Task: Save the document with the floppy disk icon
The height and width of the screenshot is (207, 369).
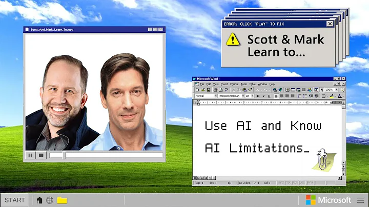Action: click(209, 90)
